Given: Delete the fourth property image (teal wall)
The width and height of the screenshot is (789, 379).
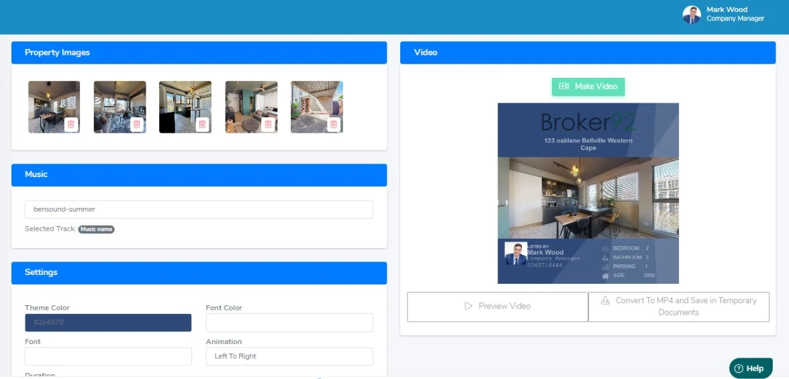Looking at the screenshot, I should (x=268, y=124).
